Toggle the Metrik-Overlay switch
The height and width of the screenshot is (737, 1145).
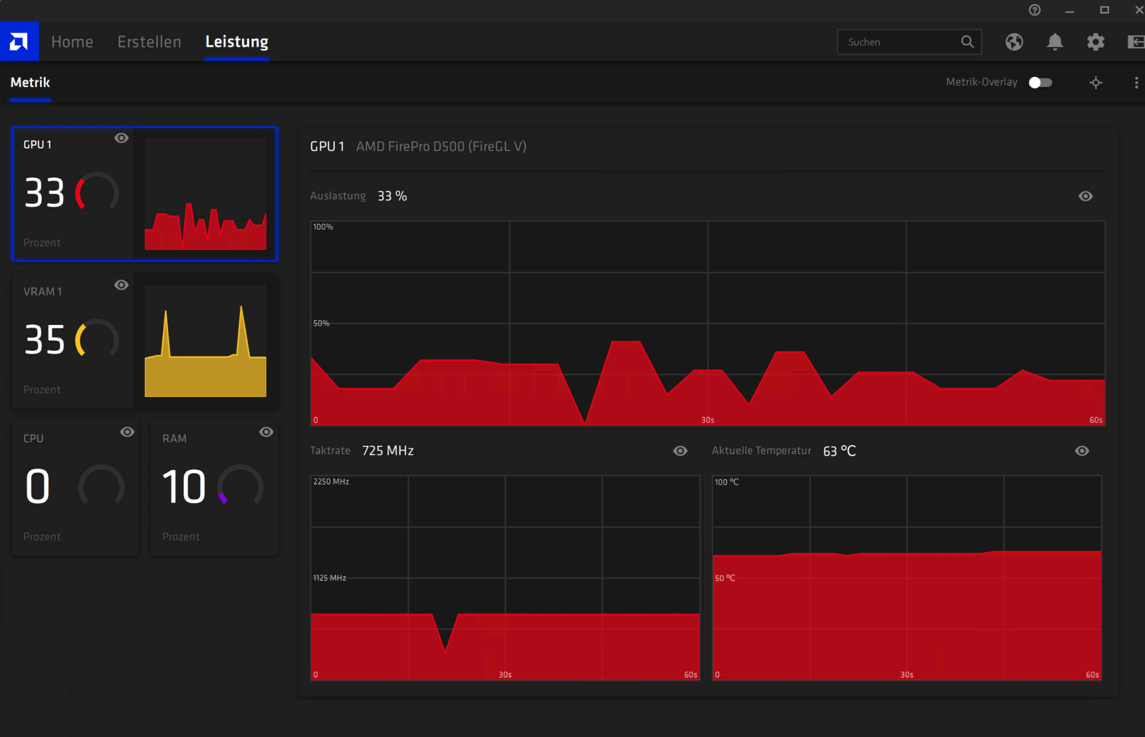1040,82
